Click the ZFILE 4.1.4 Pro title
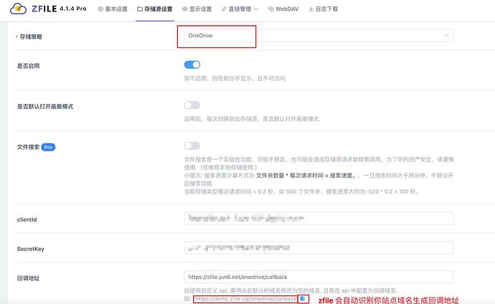Image resolution: width=495 pixels, height=304 pixels. (x=59, y=9)
